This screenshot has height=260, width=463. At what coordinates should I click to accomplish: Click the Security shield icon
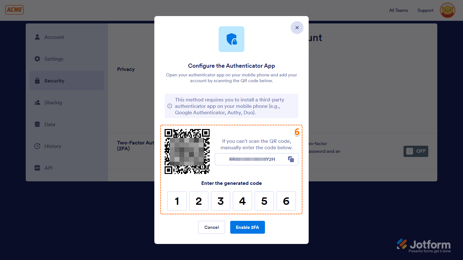(x=38, y=81)
